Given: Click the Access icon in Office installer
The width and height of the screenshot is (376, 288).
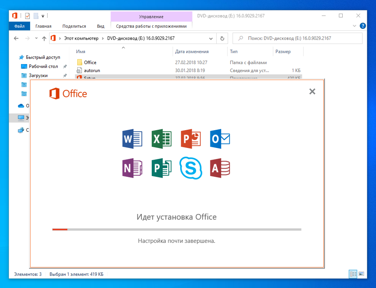Looking at the screenshot, I should click(220, 168).
